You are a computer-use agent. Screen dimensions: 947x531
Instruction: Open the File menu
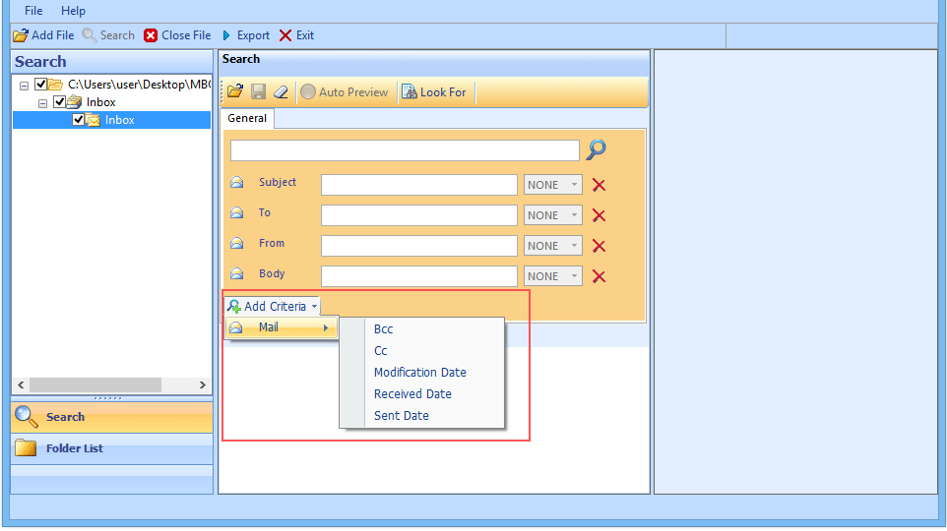pos(33,11)
